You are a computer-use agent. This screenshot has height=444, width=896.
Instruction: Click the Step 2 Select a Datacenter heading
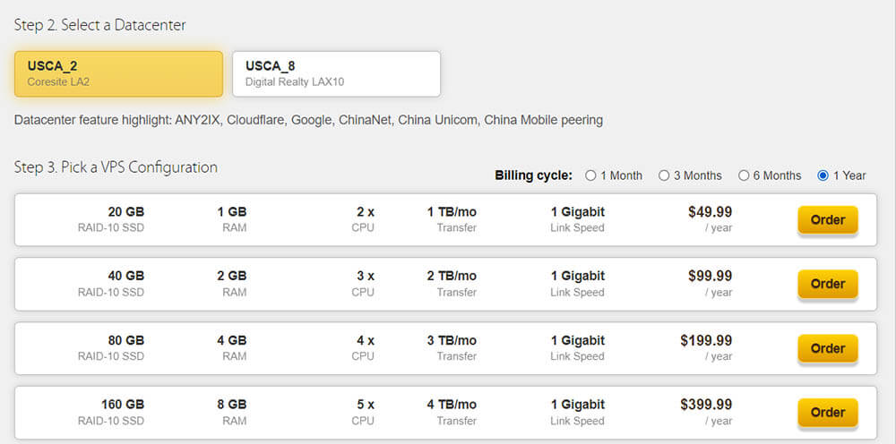[100, 25]
